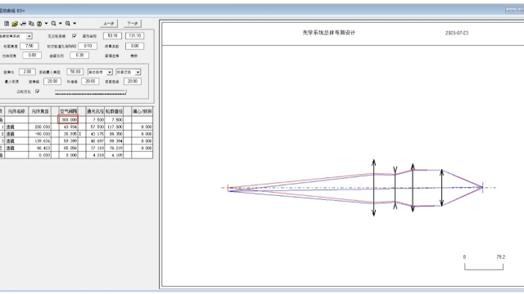The width and height of the screenshot is (524, 294).
Task: Click the 透镜 name cell in row 3
Action: (16, 141)
